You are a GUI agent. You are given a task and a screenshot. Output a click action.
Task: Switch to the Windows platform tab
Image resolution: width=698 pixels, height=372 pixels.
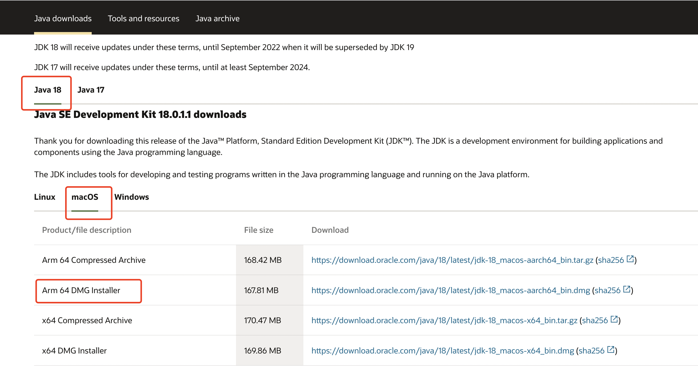(x=132, y=197)
